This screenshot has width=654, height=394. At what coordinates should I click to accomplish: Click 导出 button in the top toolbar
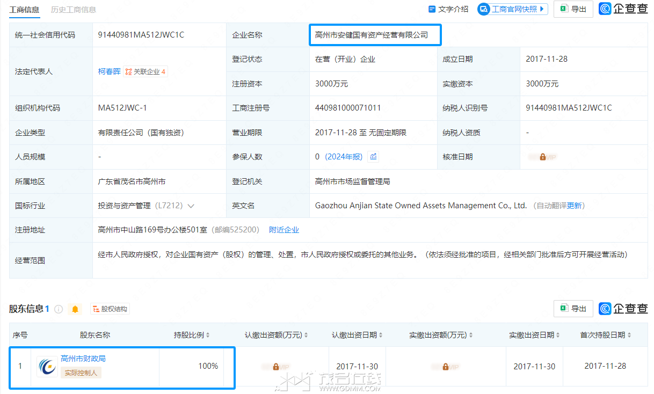573,9
